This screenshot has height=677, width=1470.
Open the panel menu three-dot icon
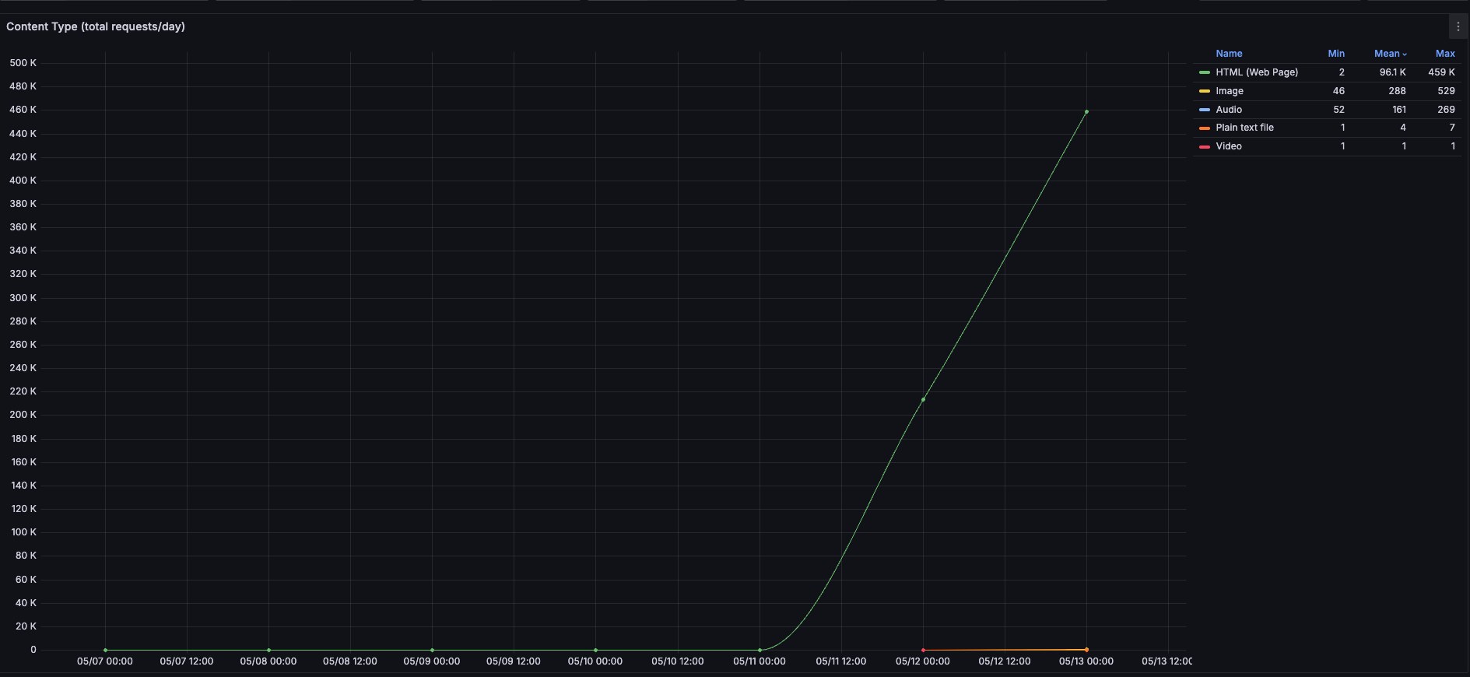point(1458,26)
